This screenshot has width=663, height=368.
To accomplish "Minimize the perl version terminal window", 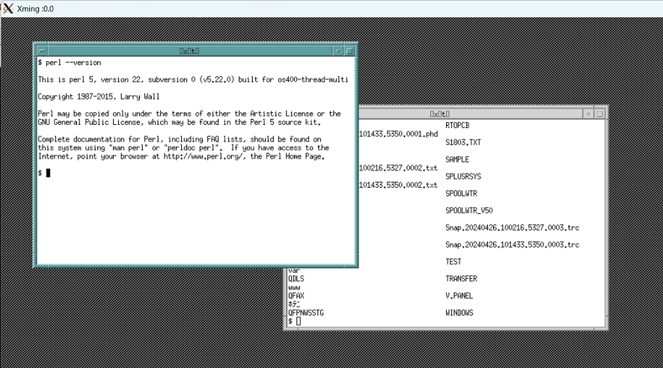I will [338, 51].
